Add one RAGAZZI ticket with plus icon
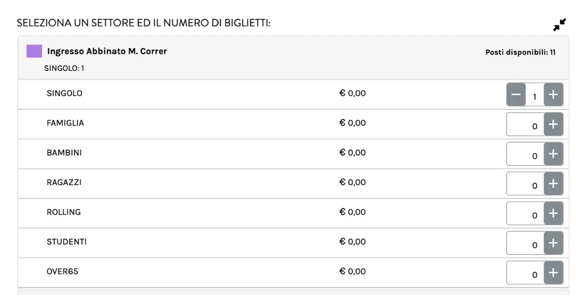The image size is (576, 302). [x=553, y=184]
